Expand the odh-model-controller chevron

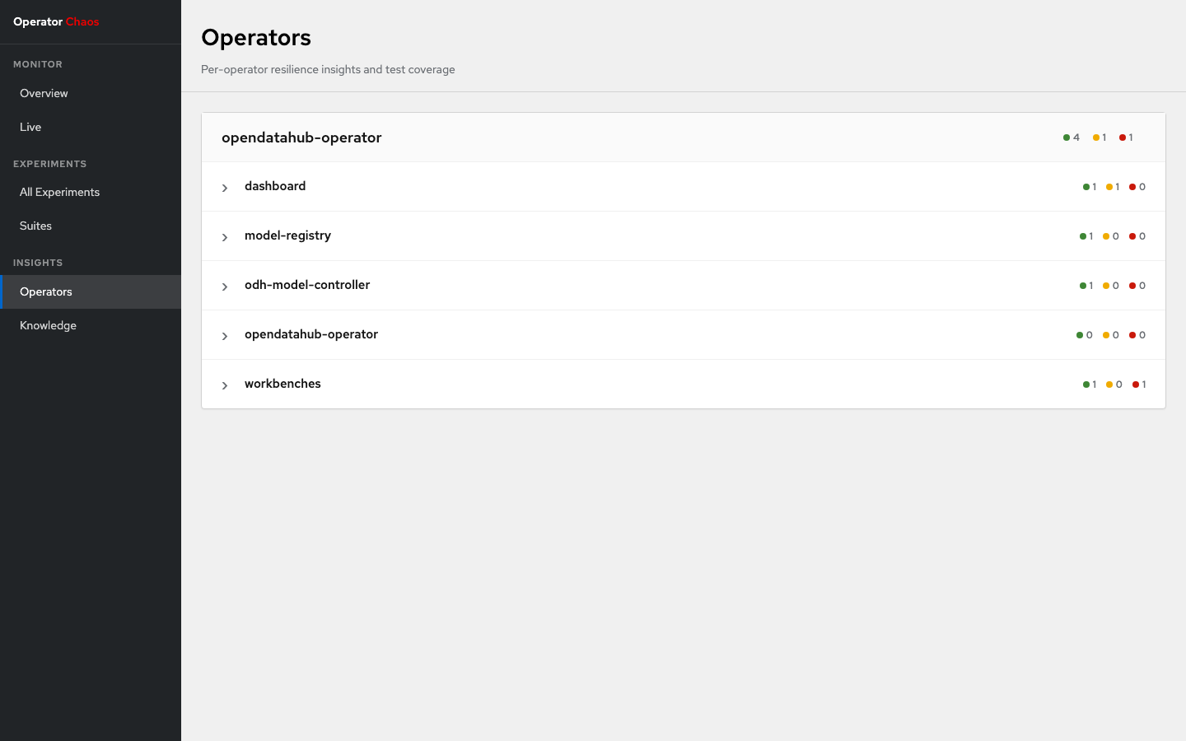click(x=225, y=287)
